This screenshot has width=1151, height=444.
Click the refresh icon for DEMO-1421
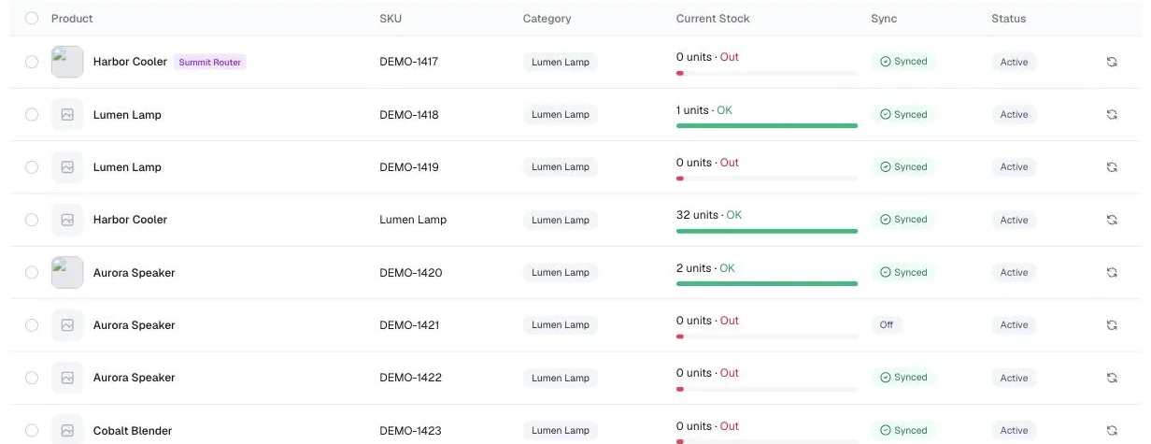[1112, 324]
